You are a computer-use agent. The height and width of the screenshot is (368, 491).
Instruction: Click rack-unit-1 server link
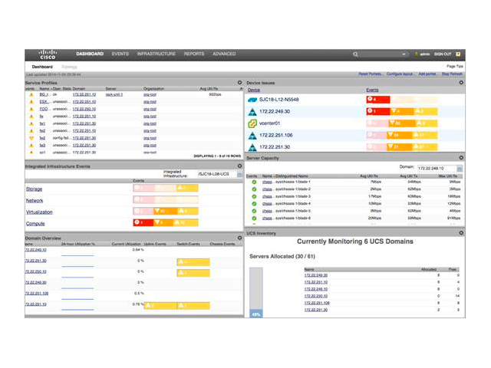click(114, 94)
